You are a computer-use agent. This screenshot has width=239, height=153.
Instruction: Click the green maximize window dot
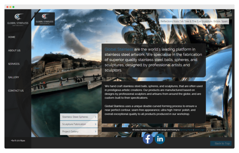coord(13,7)
